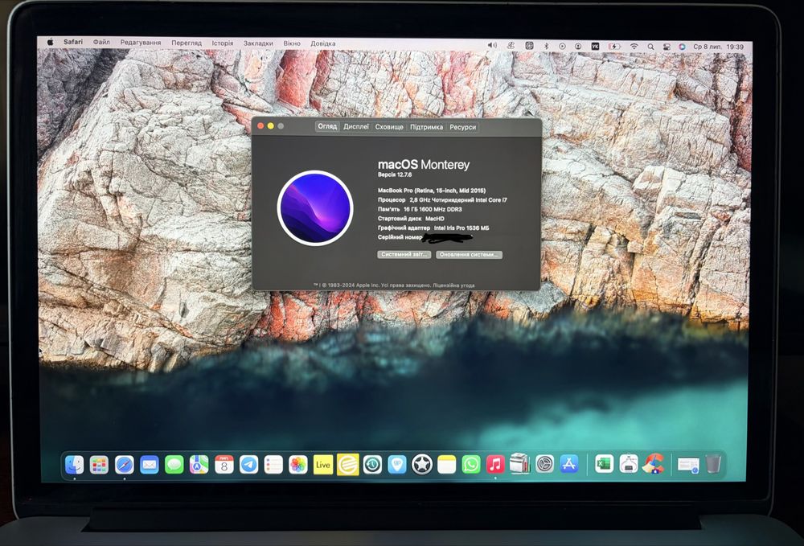Click date and time Ср 8 лип. 19:39
The height and width of the screenshot is (546, 804).
(x=718, y=47)
